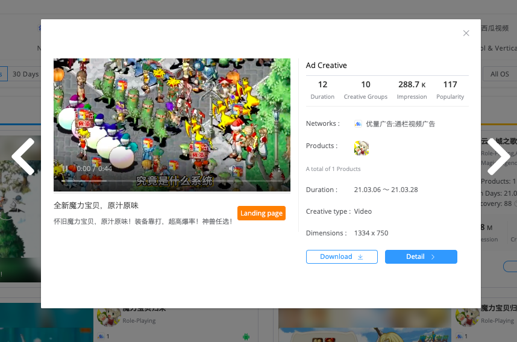Click the Creative type Video value
The height and width of the screenshot is (342, 517).
[363, 211]
